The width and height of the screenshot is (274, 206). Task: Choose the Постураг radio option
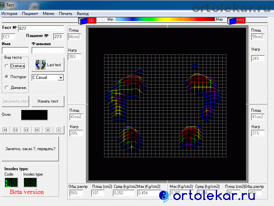pos(6,77)
